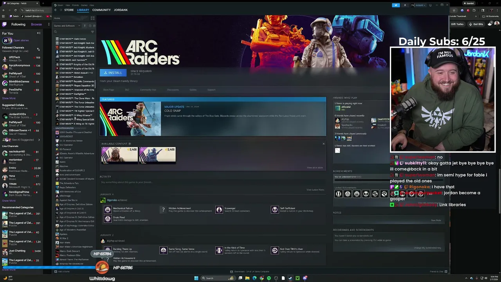Image resolution: width=501 pixels, height=282 pixels.
Task: Open friend AfDrAIM playing right now
Action: [344, 108]
